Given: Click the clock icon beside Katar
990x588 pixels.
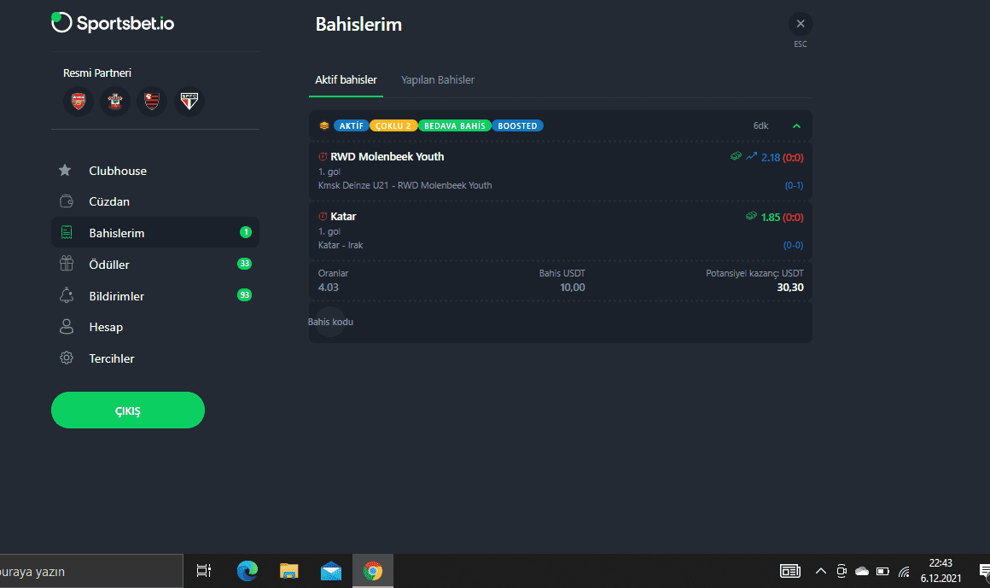Looking at the screenshot, I should [323, 216].
